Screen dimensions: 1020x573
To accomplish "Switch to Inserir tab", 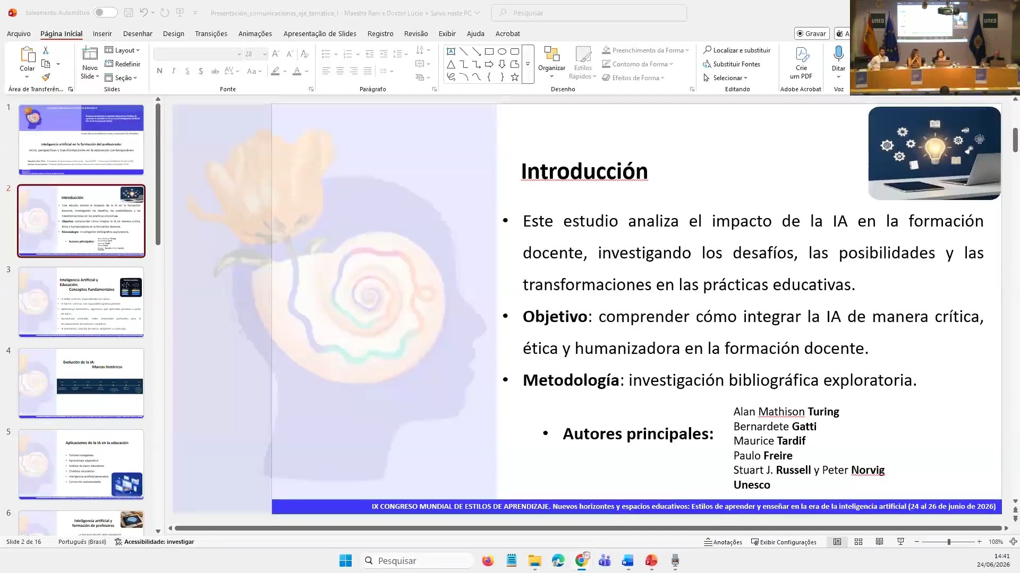I will coord(102,33).
